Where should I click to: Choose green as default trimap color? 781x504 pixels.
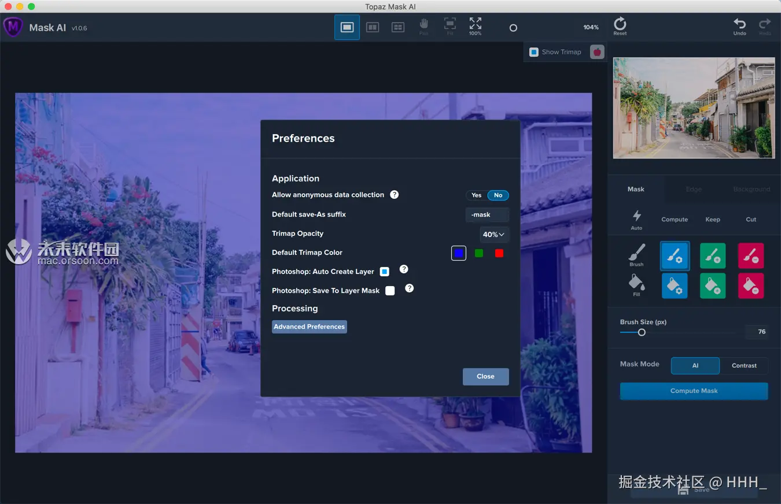coord(479,253)
